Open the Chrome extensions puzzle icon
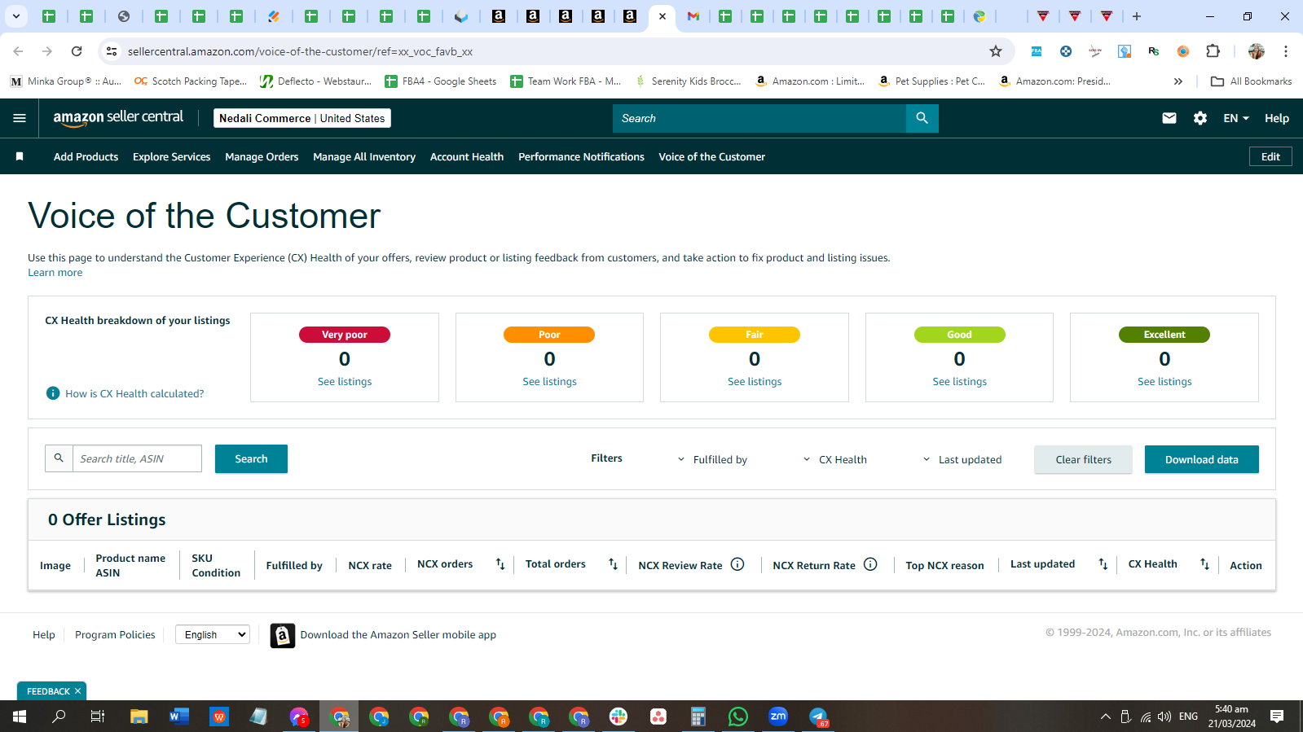This screenshot has height=732, width=1303. [1213, 51]
